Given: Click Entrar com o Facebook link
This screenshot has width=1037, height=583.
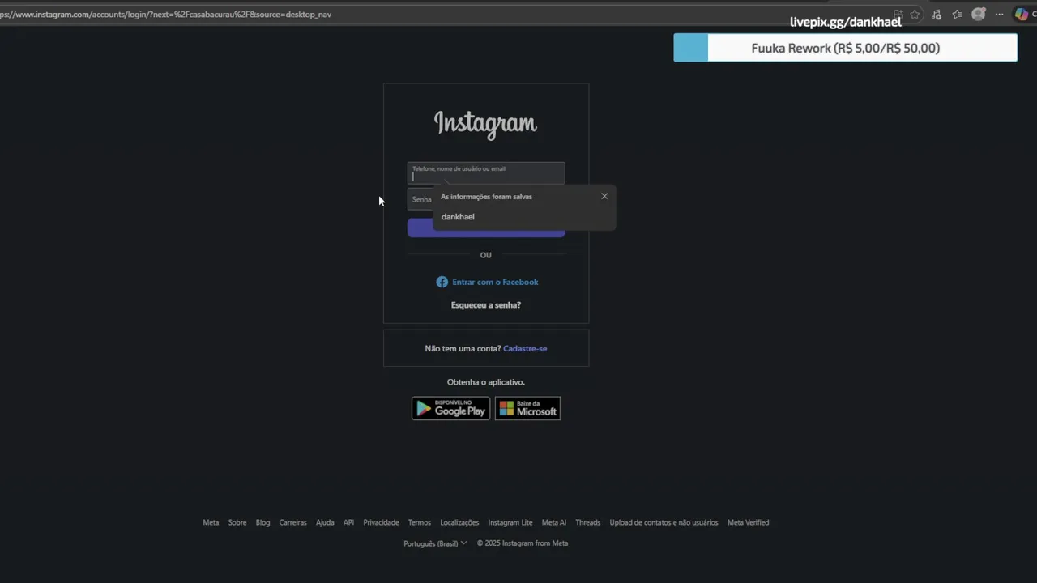Looking at the screenshot, I should click(x=495, y=282).
